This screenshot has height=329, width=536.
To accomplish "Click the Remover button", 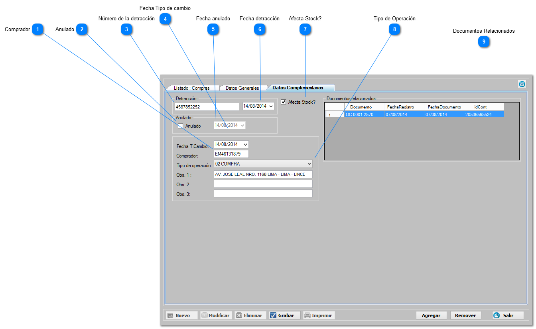I will (465, 315).
